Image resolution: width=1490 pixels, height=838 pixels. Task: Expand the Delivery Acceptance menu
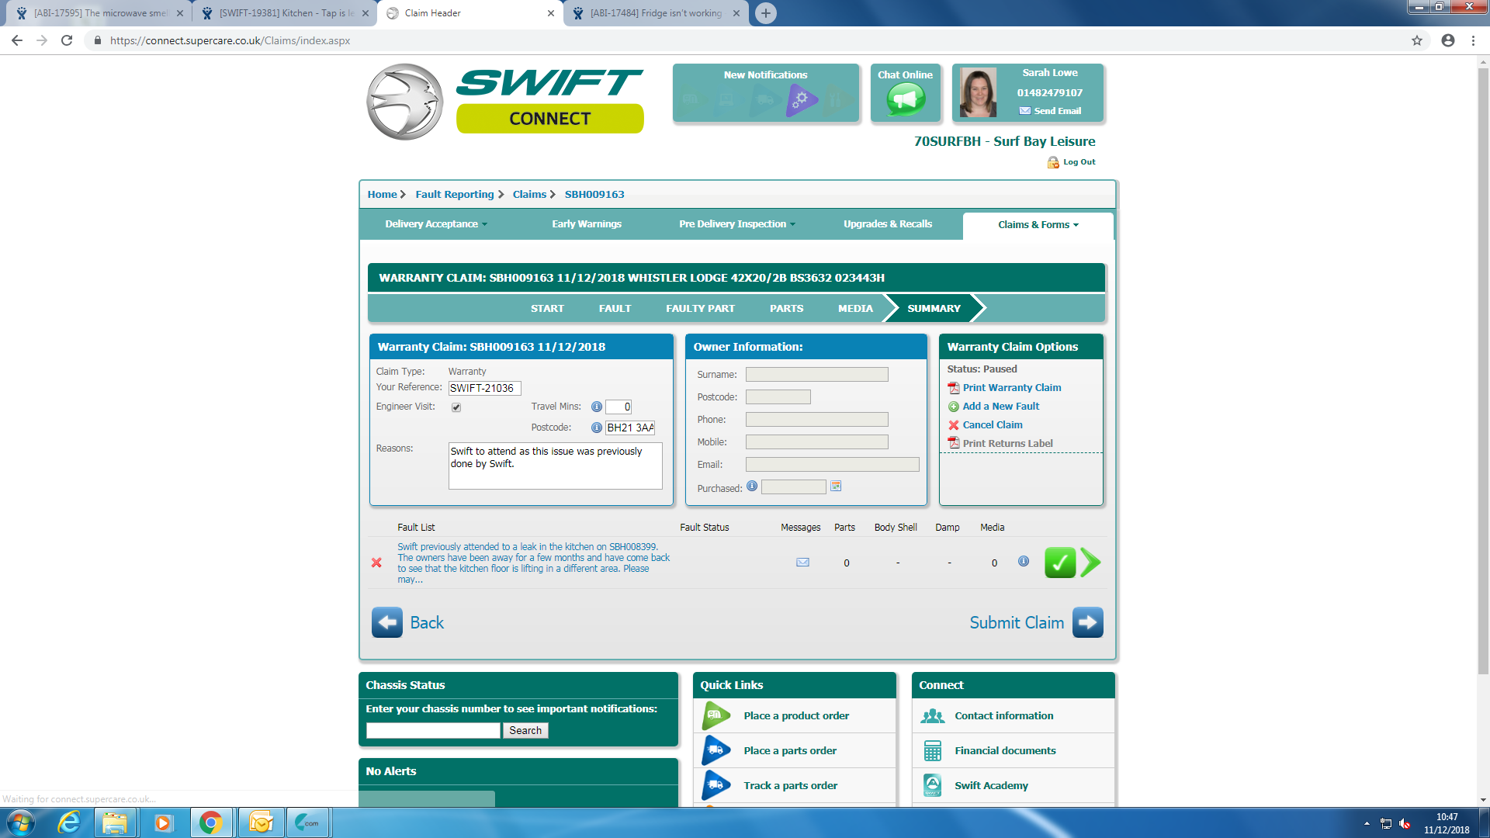436,224
